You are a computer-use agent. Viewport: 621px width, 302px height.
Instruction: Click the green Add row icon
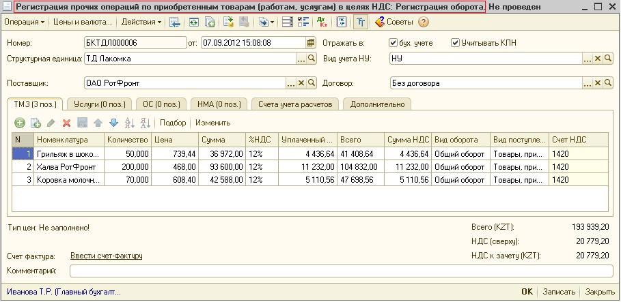tap(20, 123)
